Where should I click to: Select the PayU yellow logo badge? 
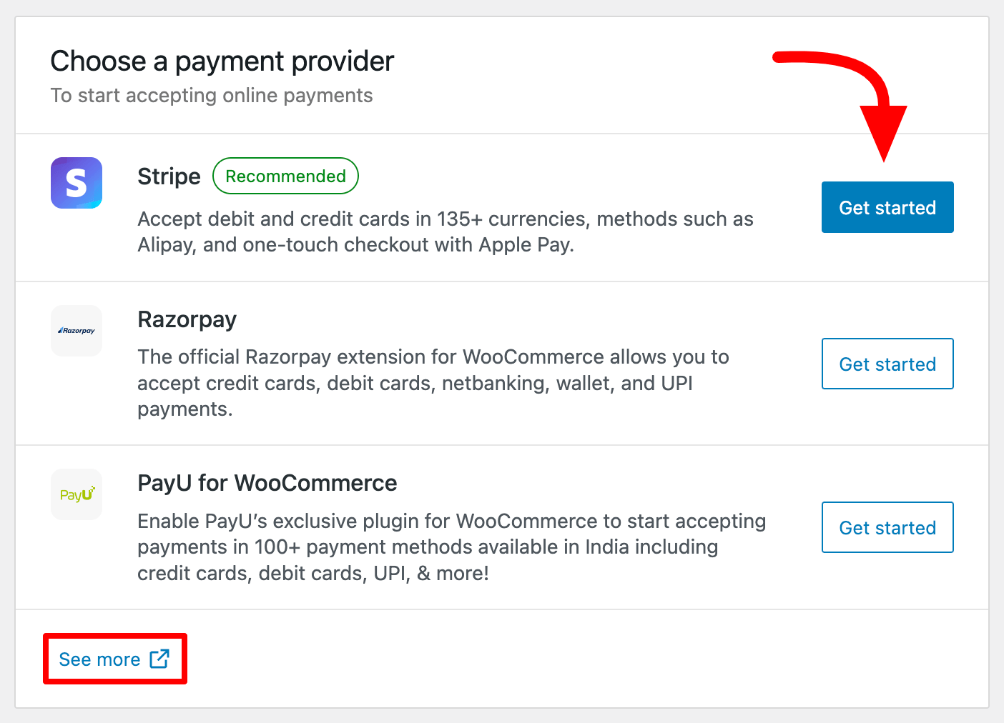click(x=76, y=494)
